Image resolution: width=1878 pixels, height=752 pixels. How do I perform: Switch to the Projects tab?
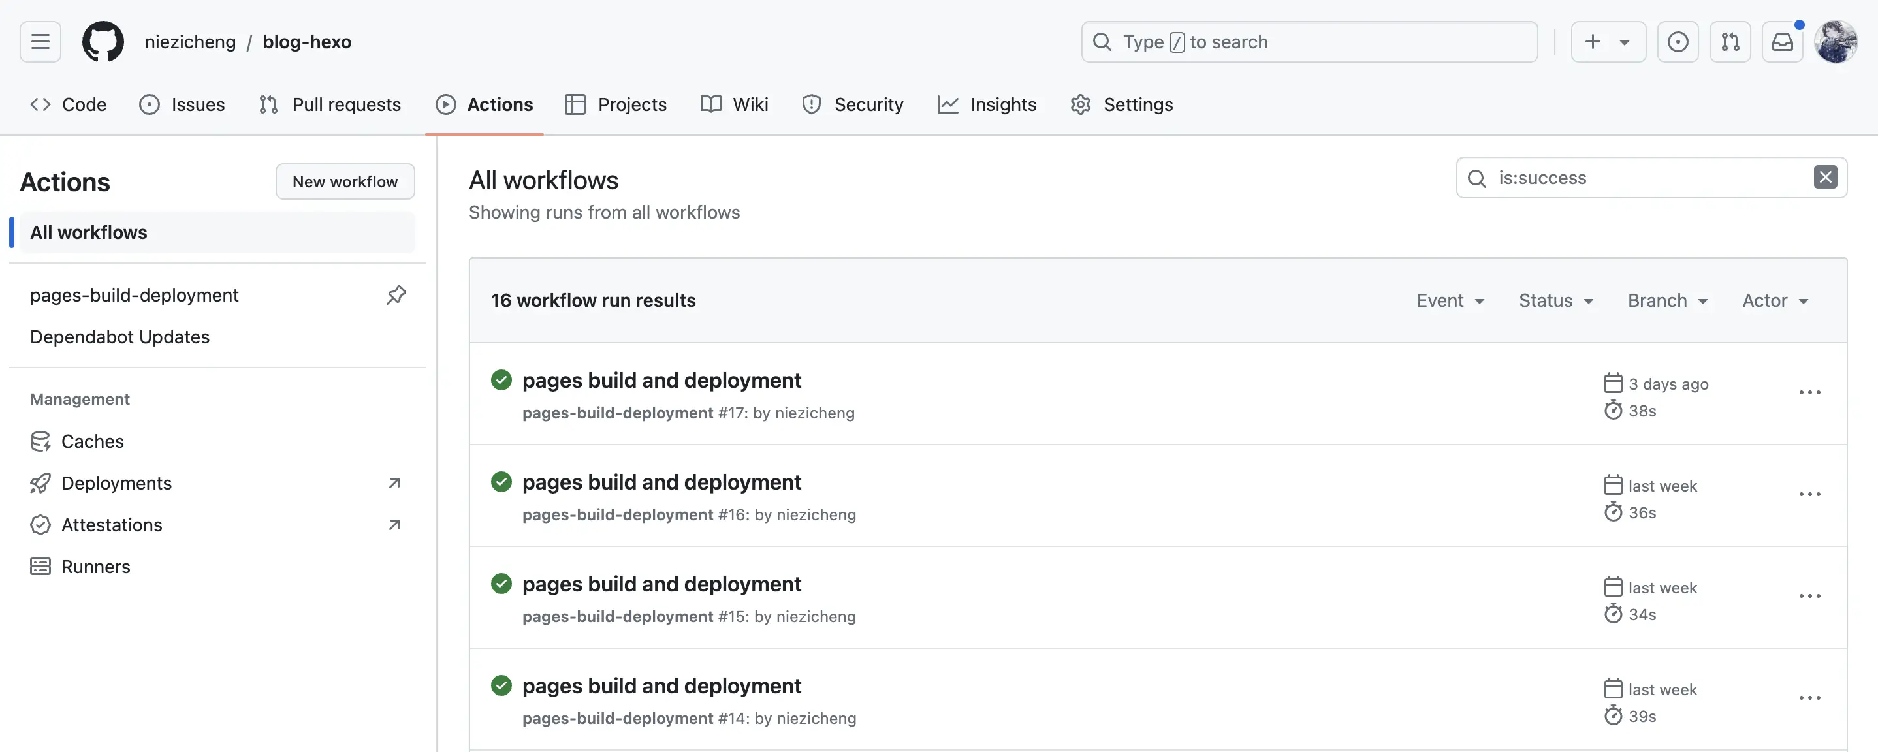[616, 104]
